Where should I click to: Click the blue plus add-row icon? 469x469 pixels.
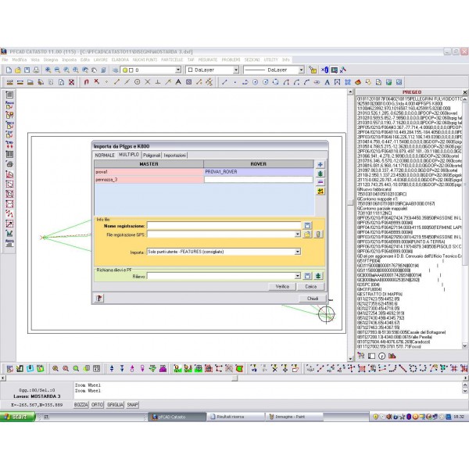pos(320,164)
